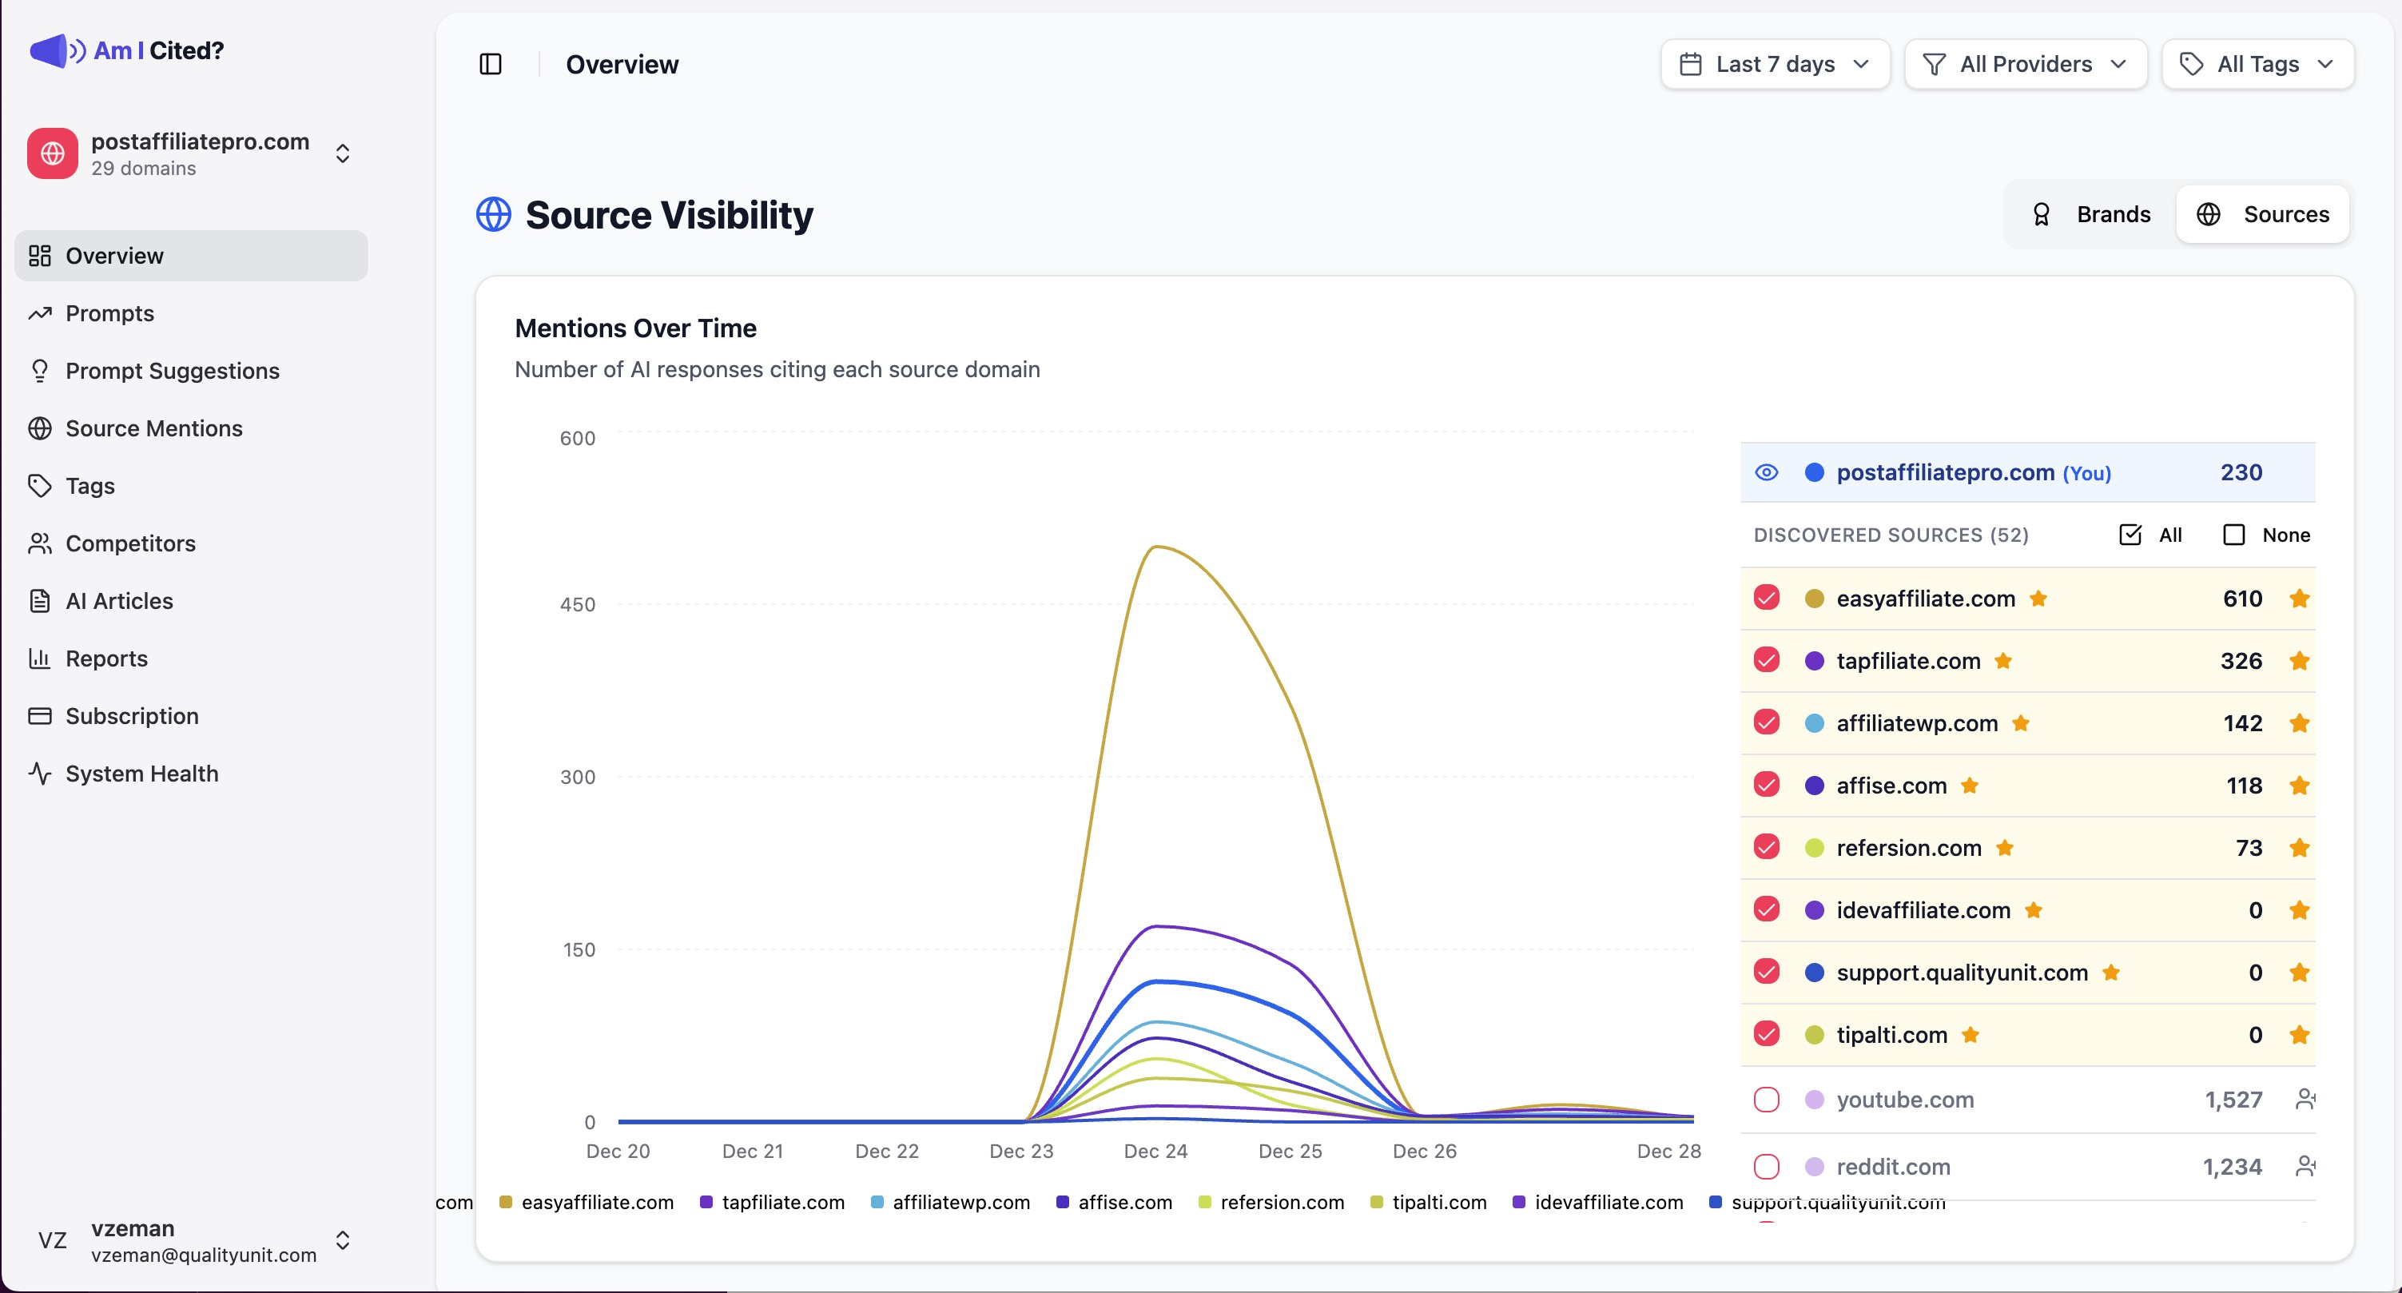
Task: Expand the All Providers filter
Action: pyautogui.click(x=2026, y=63)
